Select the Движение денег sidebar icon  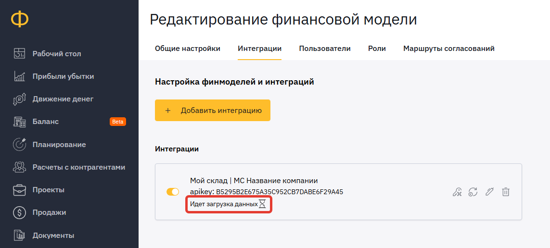pos(19,99)
